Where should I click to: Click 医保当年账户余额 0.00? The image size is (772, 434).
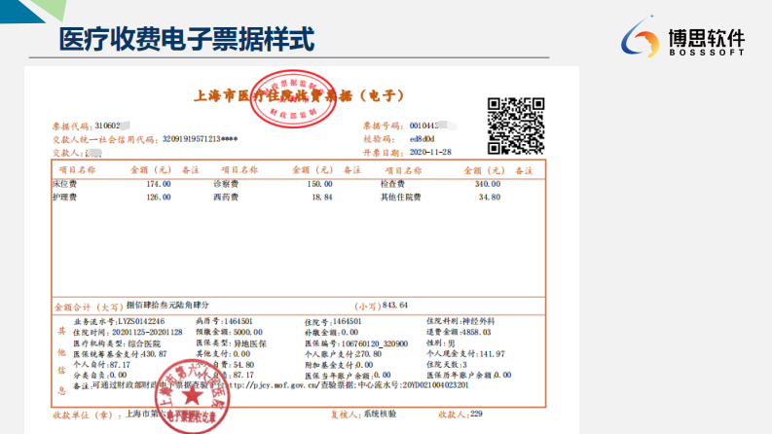point(348,376)
